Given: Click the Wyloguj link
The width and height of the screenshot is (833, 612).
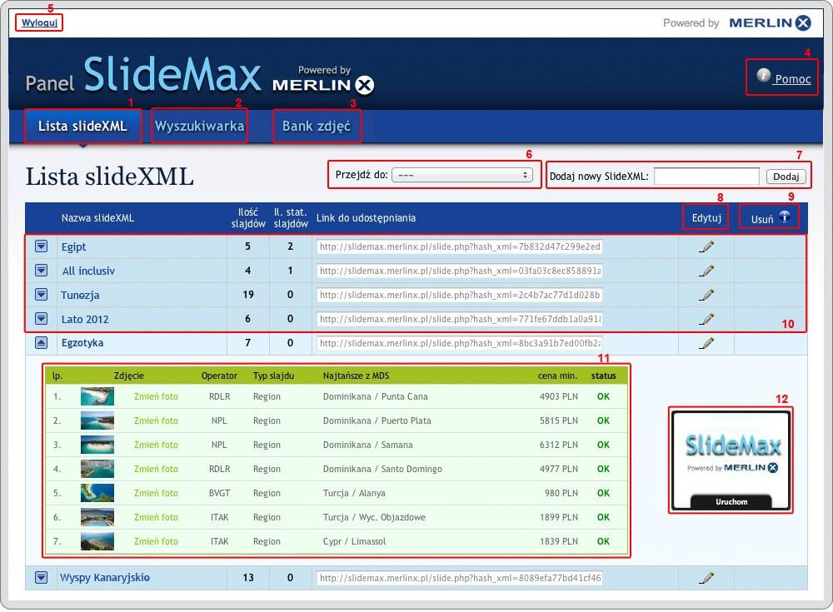Looking at the screenshot, I should [39, 22].
